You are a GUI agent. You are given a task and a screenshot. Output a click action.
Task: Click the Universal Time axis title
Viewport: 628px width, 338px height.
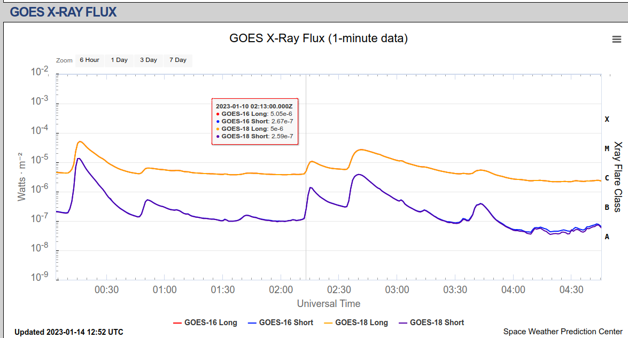tap(329, 304)
